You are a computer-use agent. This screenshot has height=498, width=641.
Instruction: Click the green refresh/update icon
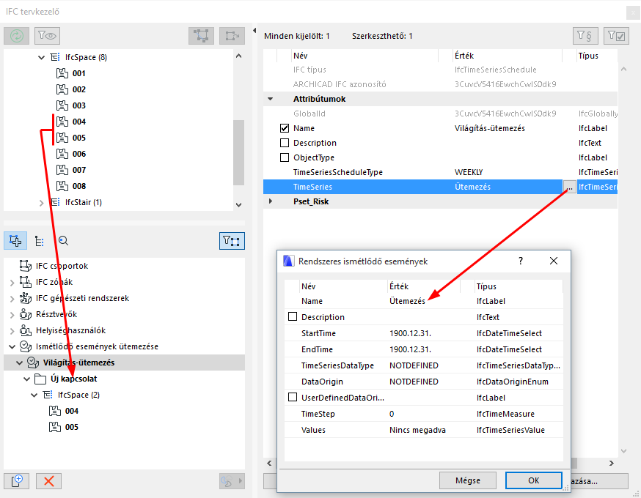click(x=16, y=36)
